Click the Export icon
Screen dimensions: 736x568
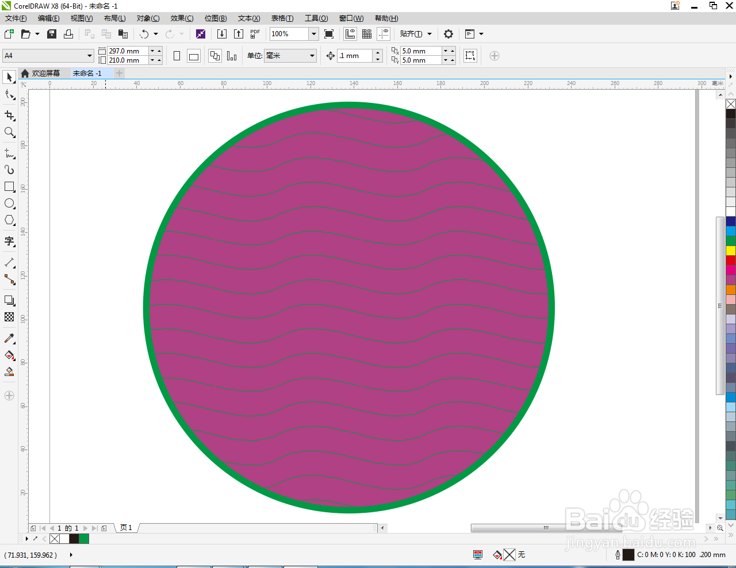tap(239, 34)
